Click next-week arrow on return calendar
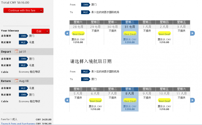Image resolution: width=202 pixels, height=125 pixels. coord(192,100)
